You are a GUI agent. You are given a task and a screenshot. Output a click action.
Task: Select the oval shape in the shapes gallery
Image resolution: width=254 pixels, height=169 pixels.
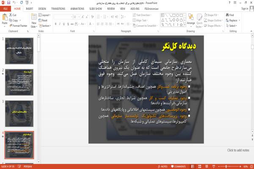[177, 15]
